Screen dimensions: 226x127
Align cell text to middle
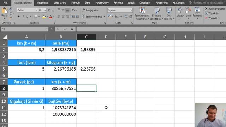pos(63,10)
